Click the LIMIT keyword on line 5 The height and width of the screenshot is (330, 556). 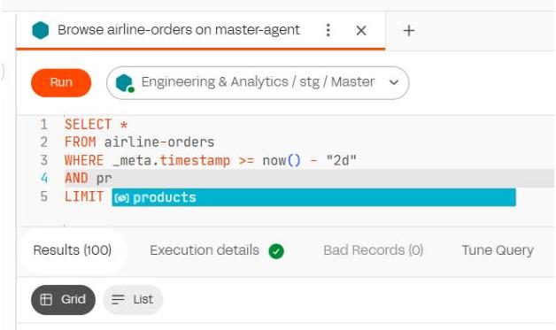click(x=84, y=196)
